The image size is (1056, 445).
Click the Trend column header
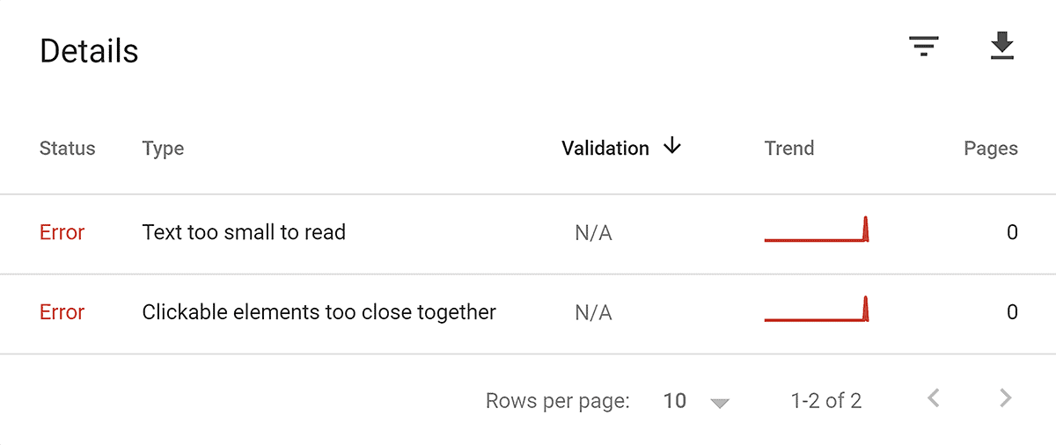(789, 148)
